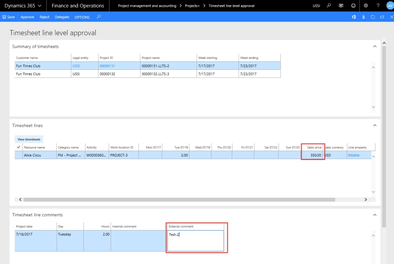Open page in a new window
394x264 pixels.
382,17
